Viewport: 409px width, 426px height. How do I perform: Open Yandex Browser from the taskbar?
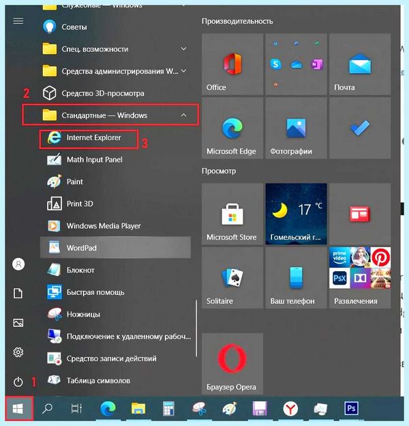[x=290, y=408]
